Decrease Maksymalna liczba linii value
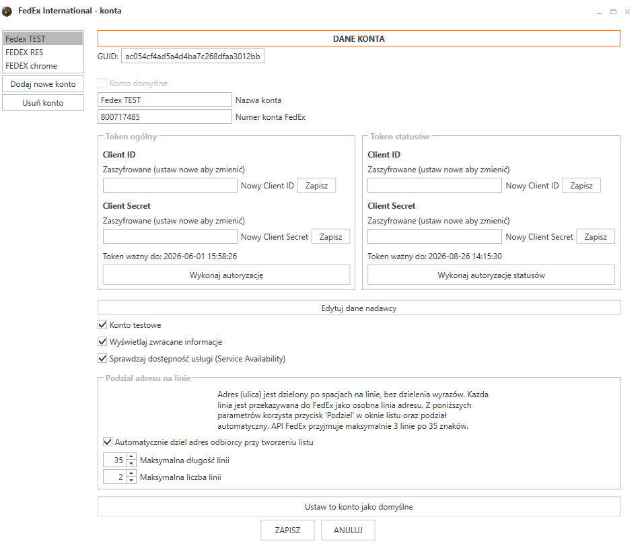The image size is (642, 548). click(x=131, y=480)
